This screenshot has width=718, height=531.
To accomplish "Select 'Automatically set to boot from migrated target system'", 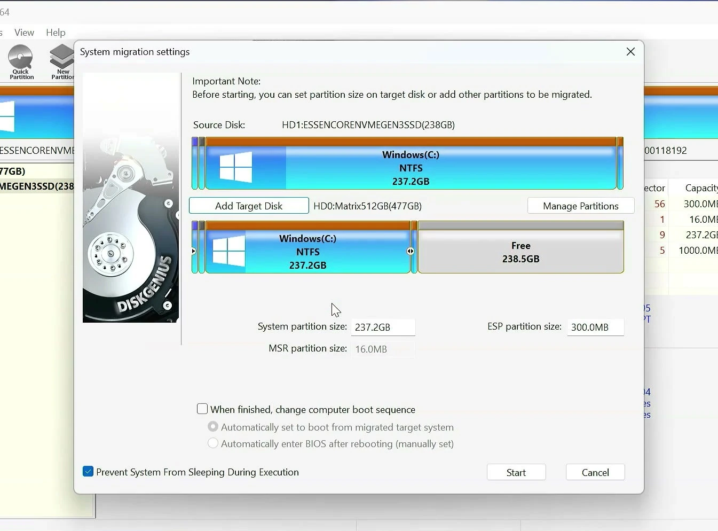I will [x=213, y=427].
